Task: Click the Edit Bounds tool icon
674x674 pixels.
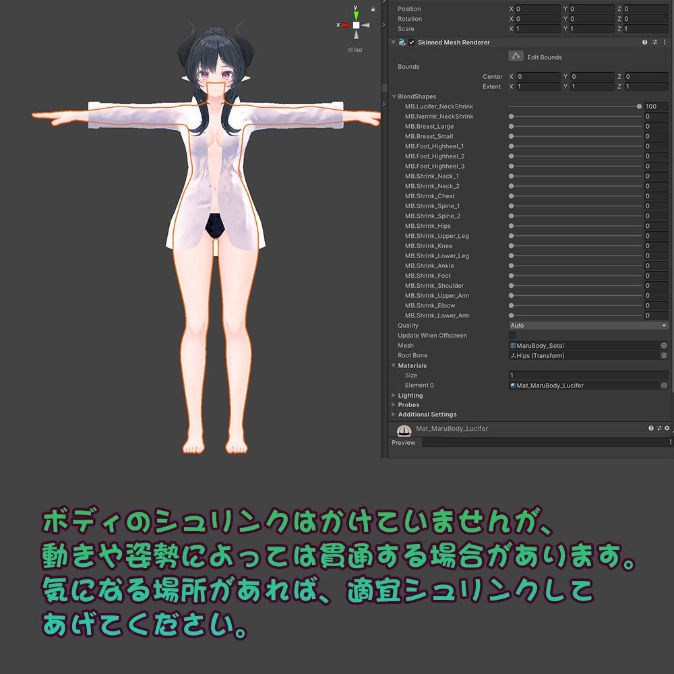Action: point(516,57)
